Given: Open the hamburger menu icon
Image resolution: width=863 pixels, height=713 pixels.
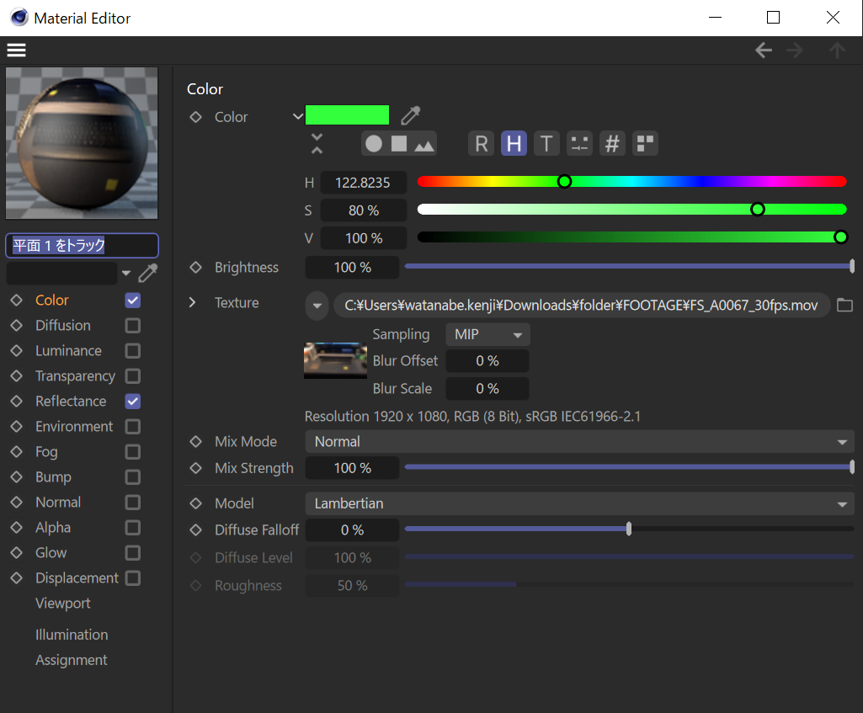Looking at the screenshot, I should tap(16, 50).
